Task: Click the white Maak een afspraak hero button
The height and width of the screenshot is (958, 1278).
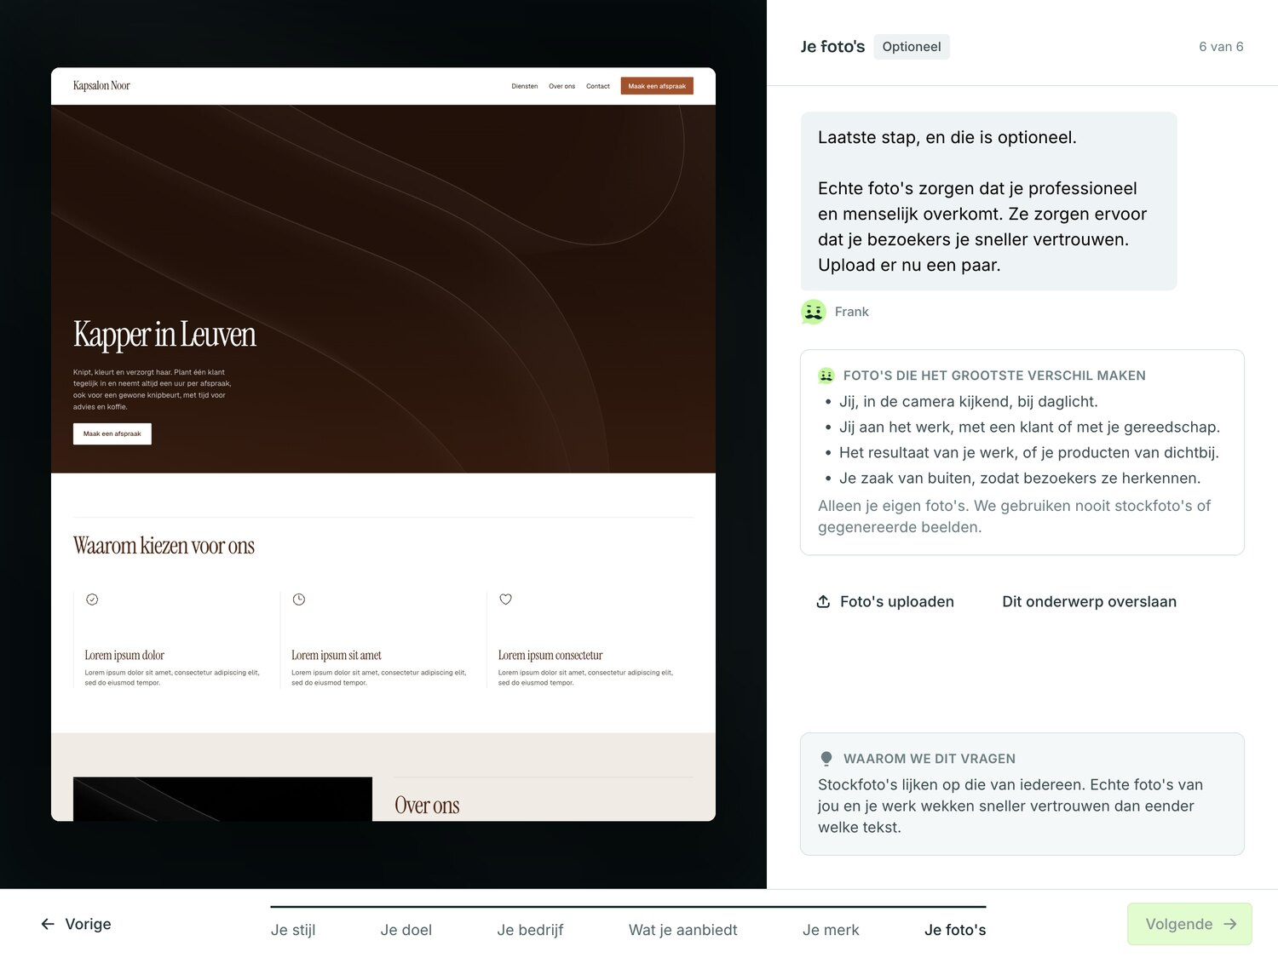Action: (x=112, y=433)
